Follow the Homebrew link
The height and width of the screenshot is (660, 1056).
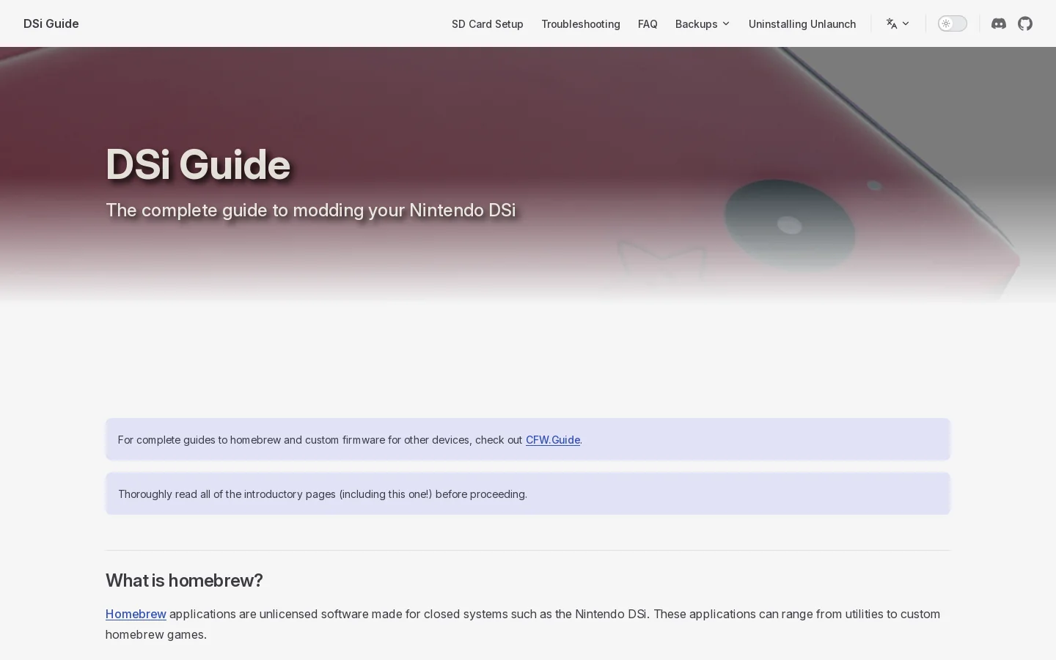pos(136,614)
